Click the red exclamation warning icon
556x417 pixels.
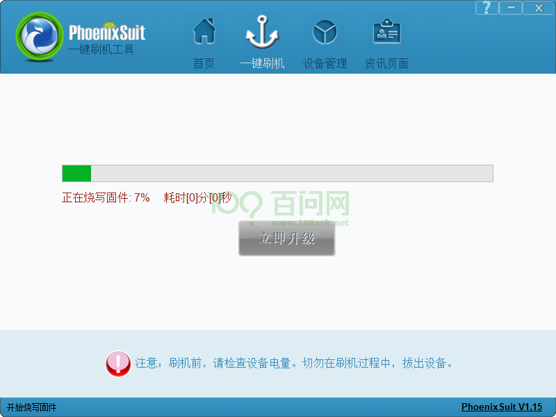tap(118, 363)
